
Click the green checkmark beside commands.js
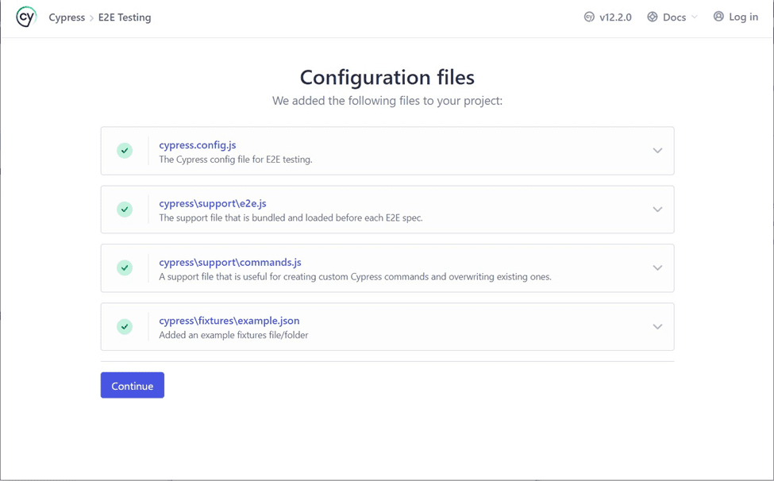coord(125,268)
